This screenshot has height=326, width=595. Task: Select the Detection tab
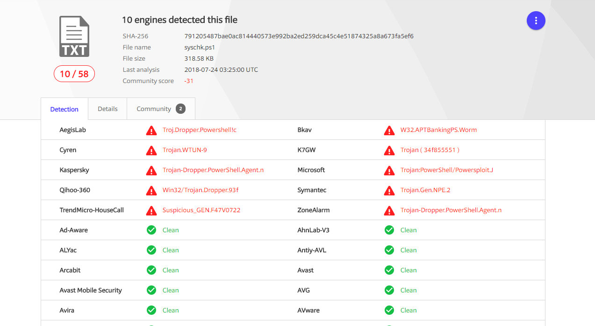(x=65, y=109)
